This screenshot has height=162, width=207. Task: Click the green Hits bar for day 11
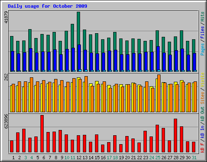tap(72, 36)
